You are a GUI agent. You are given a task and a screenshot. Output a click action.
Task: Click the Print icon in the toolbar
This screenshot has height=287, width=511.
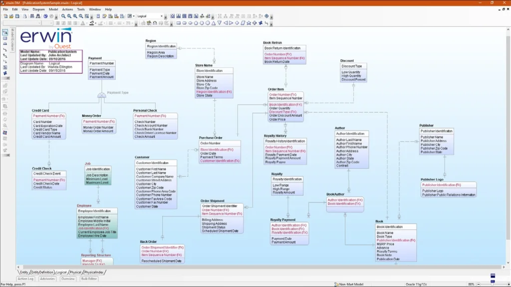[25, 15]
